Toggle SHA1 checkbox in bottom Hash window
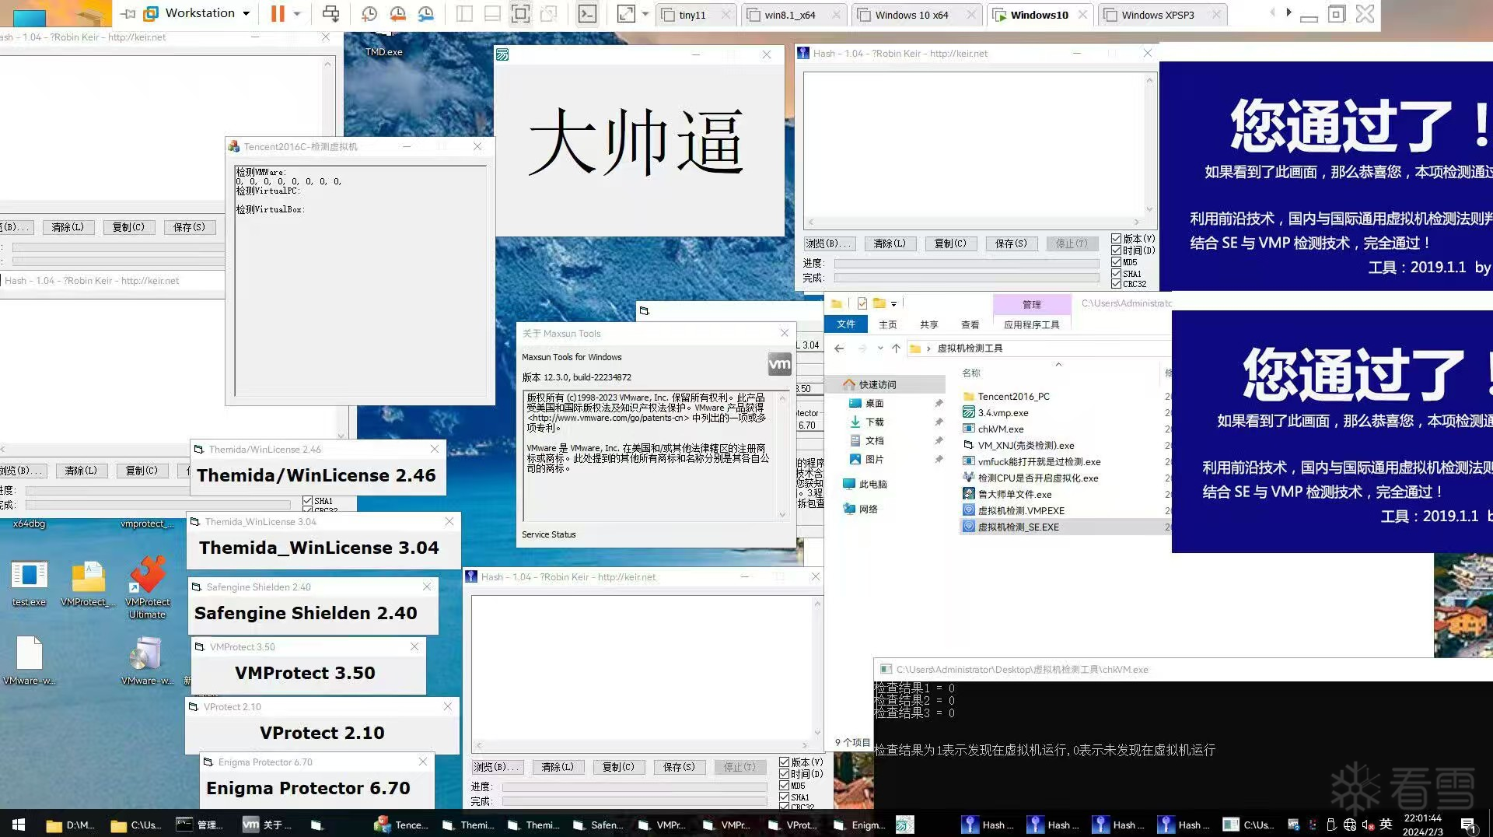This screenshot has width=1493, height=837. [x=785, y=797]
